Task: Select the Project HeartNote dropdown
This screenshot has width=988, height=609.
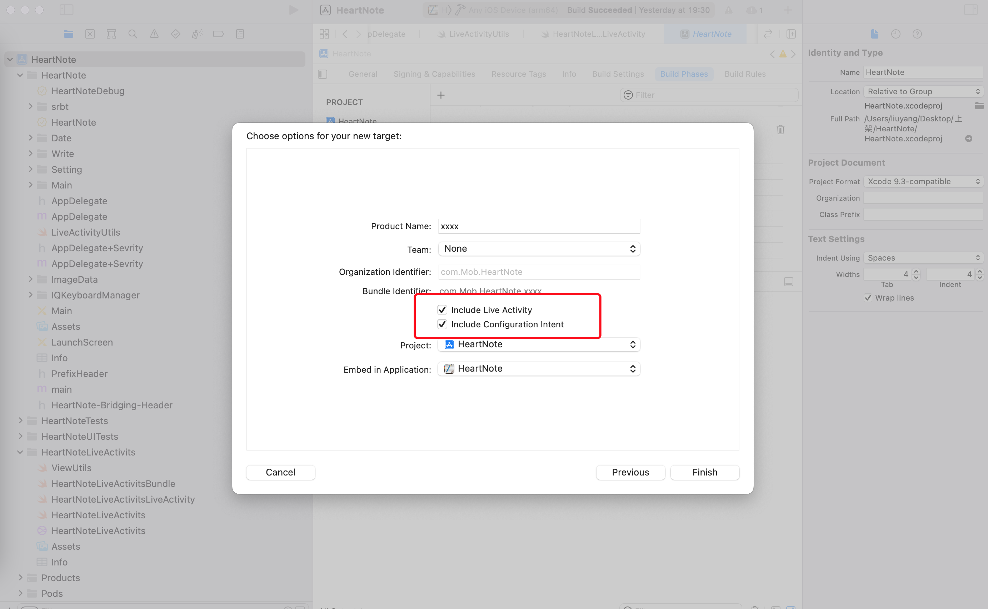Action: (x=540, y=344)
